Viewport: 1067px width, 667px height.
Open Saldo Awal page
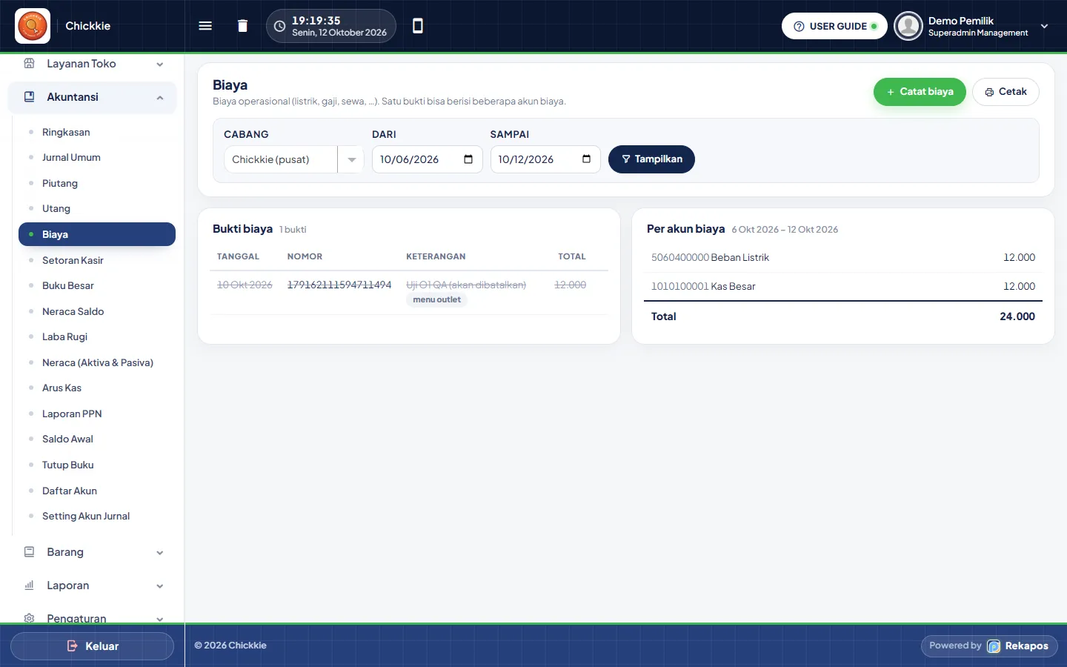point(97,439)
